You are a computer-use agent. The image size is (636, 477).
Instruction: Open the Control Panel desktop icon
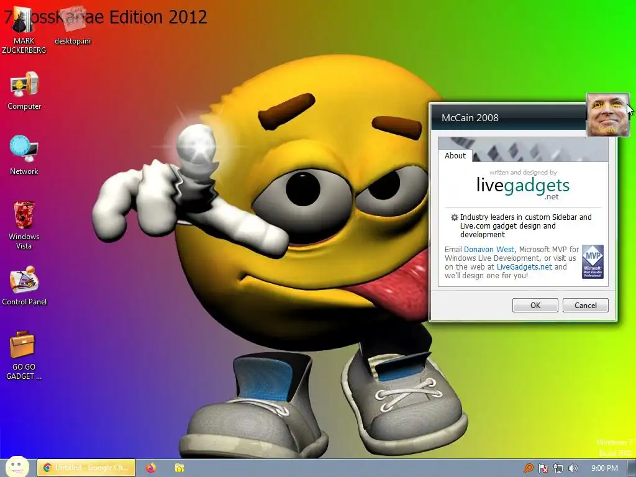(24, 286)
